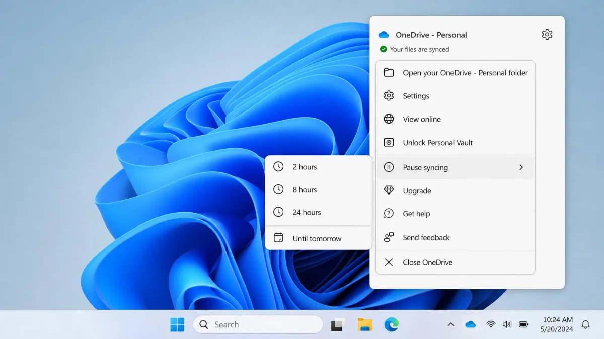Click the battery icon in system tray

[x=524, y=325]
